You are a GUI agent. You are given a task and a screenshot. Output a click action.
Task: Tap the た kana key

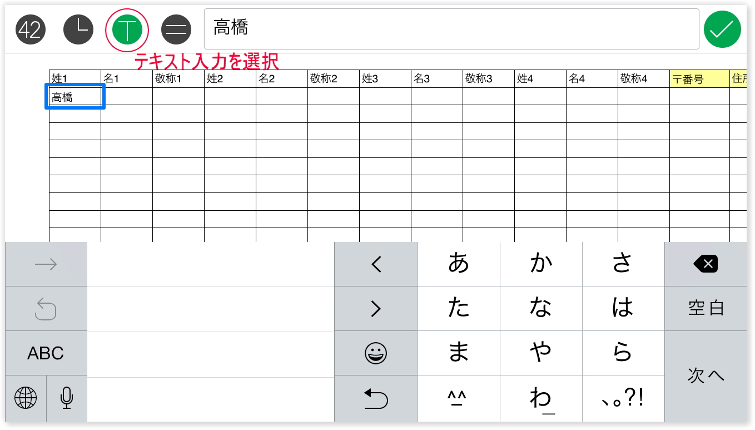[459, 309]
